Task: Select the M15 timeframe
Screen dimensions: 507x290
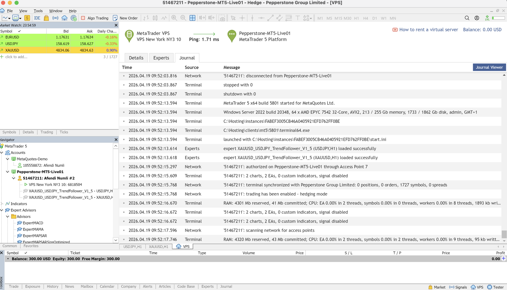Action: click(338, 18)
